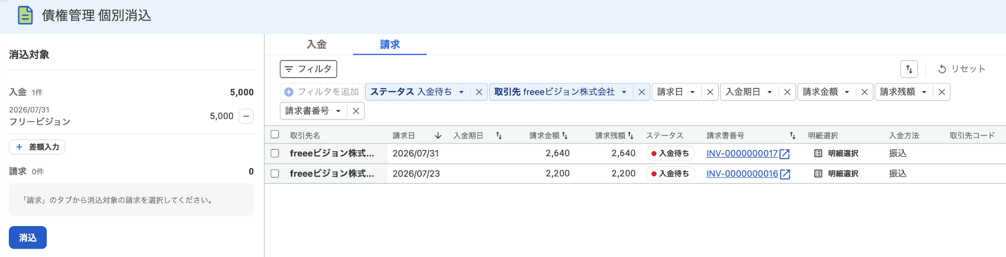Check the row with invoice dated 2026/07/23
Viewport: 1006px width, 257px height.
pos(275,173)
